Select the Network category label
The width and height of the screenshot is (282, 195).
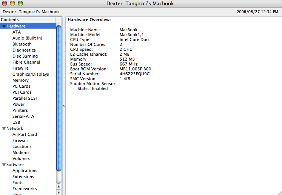(15, 128)
